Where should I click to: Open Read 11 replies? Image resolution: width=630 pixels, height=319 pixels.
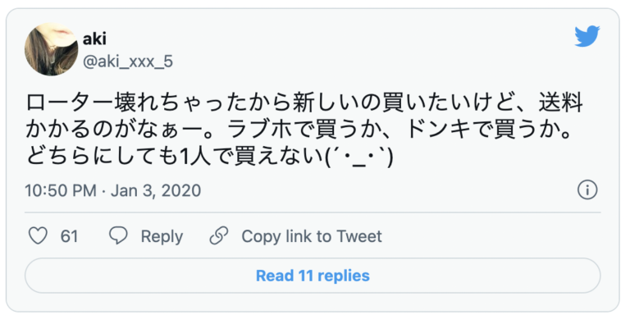tap(313, 276)
